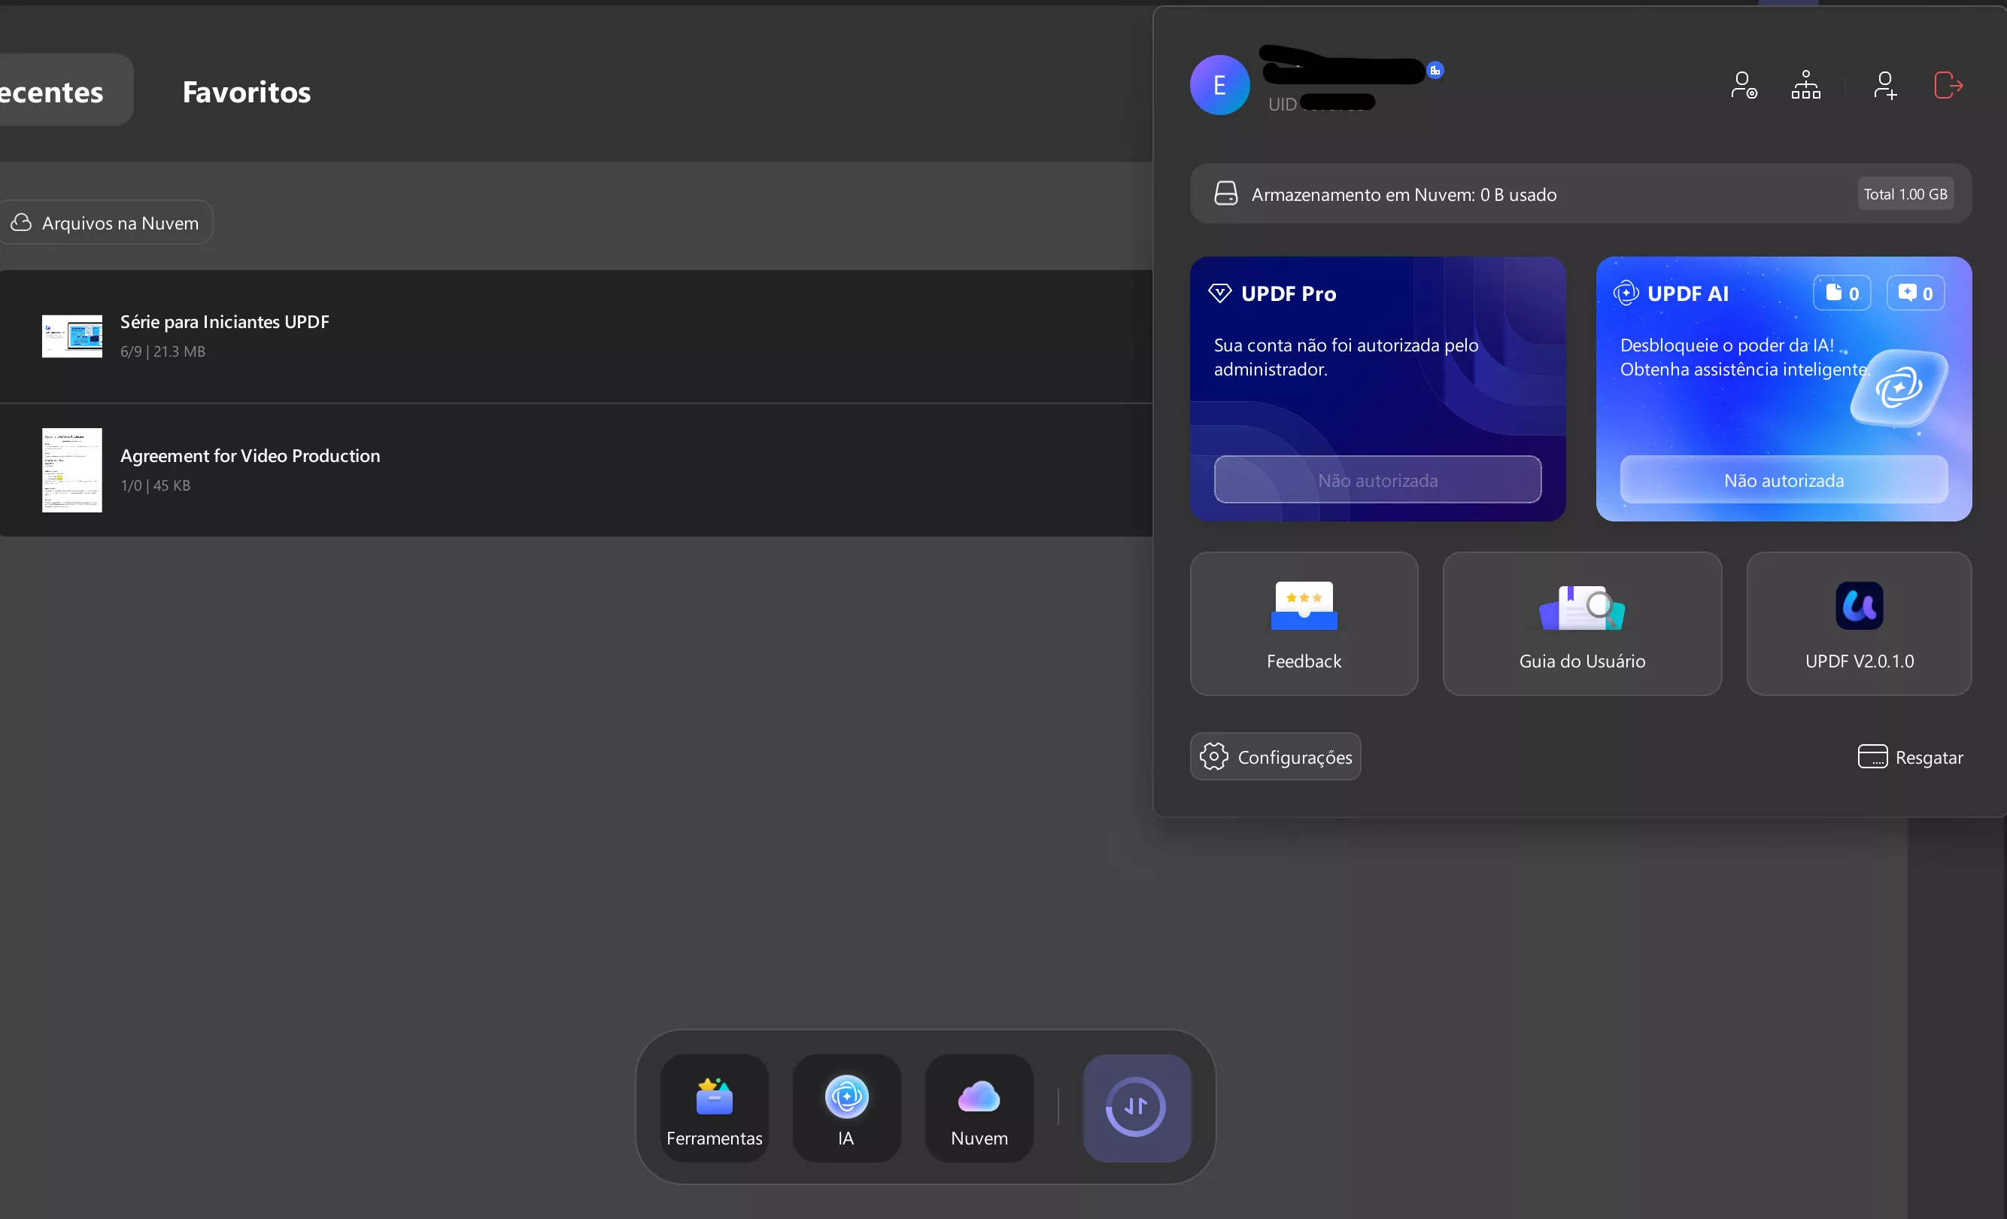Open IA in the bottom dock
This screenshot has width=2007, height=1219.
pos(846,1108)
